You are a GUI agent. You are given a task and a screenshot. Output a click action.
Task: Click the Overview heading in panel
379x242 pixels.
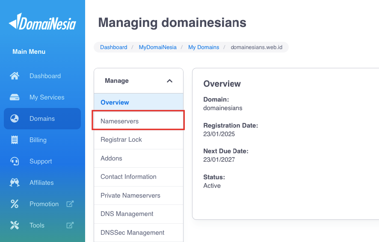click(222, 84)
